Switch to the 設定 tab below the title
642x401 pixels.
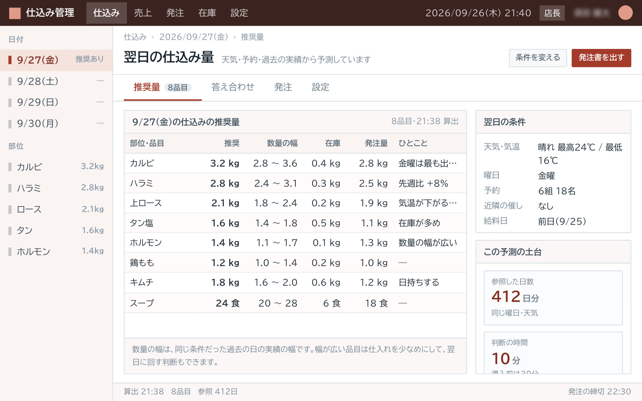click(321, 87)
